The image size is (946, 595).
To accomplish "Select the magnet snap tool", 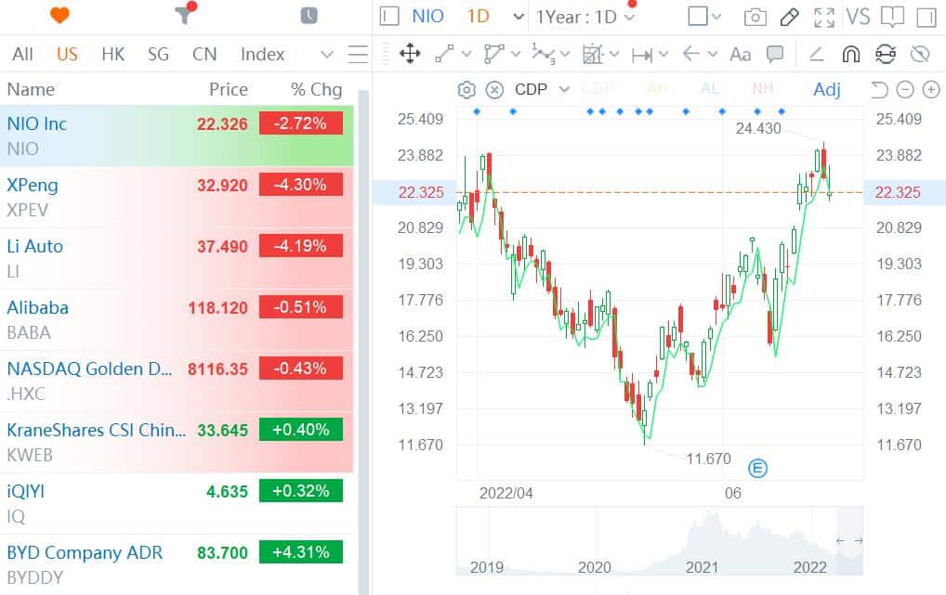I will 850,55.
